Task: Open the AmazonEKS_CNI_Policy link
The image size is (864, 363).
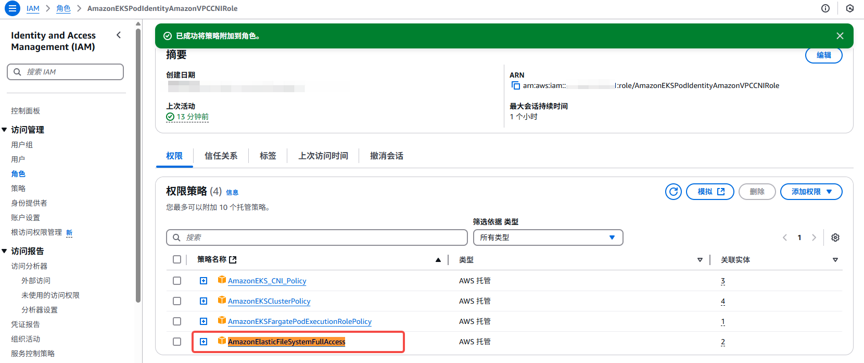Action: [267, 281]
